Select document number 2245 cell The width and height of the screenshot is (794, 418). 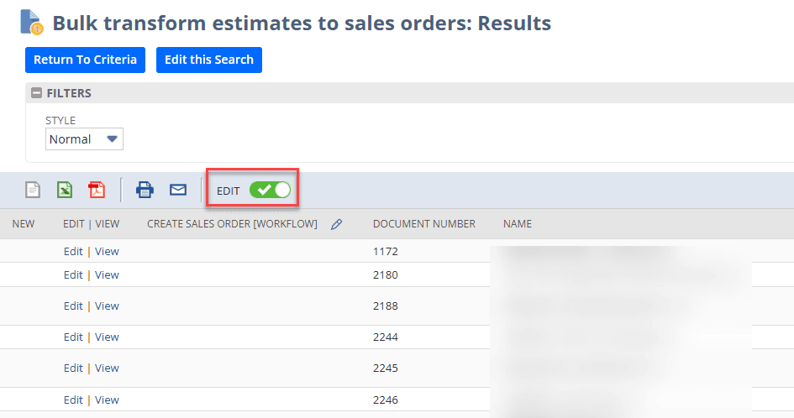point(386,368)
